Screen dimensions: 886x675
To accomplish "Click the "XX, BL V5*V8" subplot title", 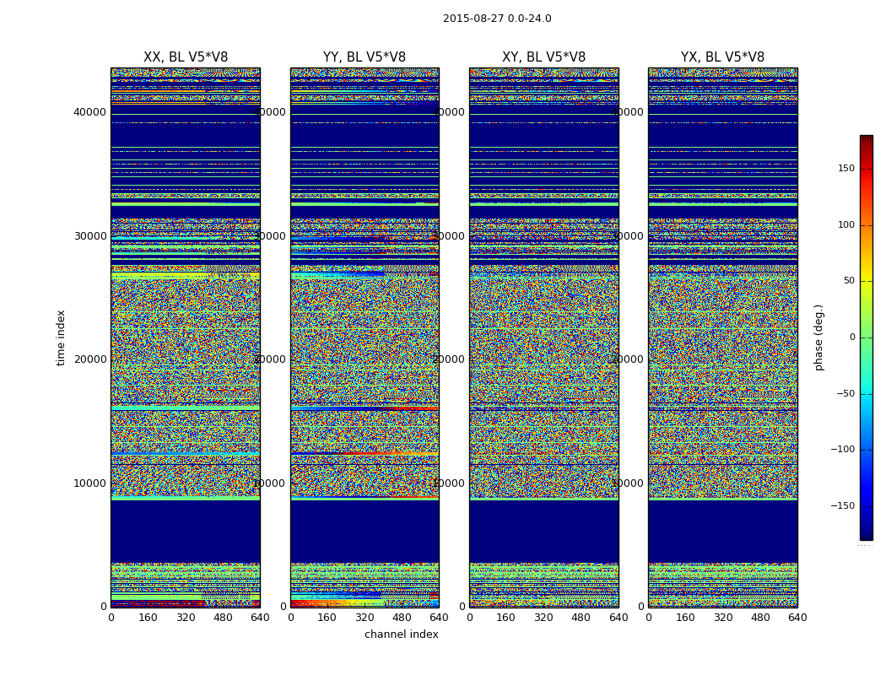I will click(186, 57).
